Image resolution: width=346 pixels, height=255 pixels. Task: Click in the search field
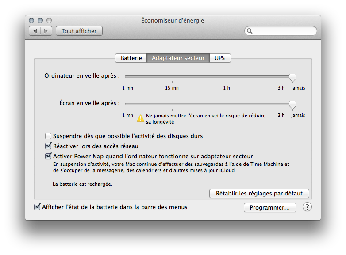click(x=281, y=31)
